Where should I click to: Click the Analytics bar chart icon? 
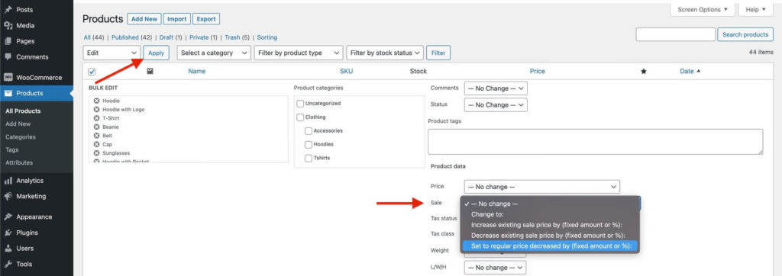(x=8, y=181)
